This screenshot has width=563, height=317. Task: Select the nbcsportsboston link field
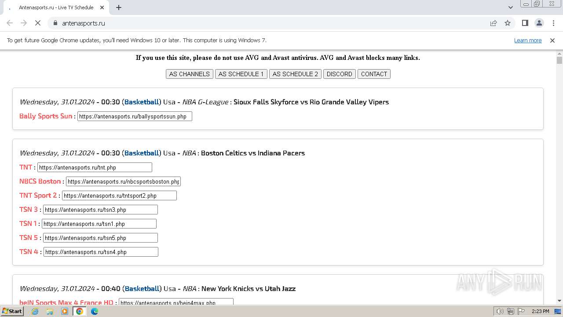pyautogui.click(x=123, y=181)
